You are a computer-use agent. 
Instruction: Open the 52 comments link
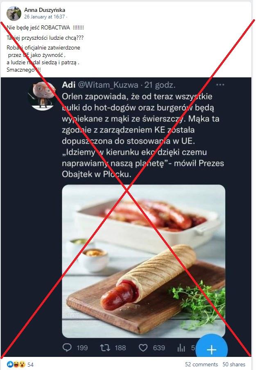click(x=201, y=364)
